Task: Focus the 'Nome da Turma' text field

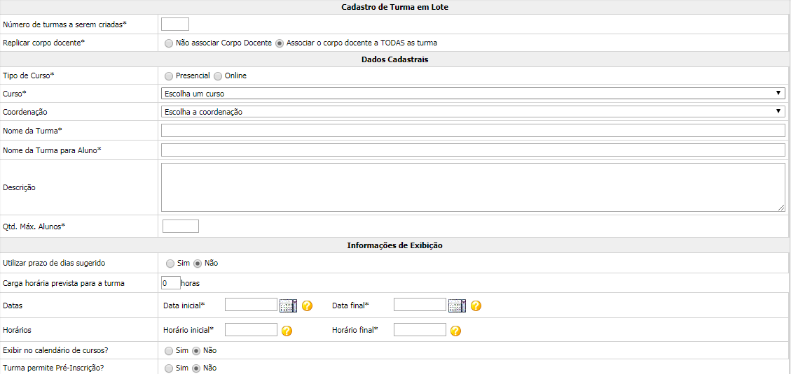Action: click(x=473, y=131)
